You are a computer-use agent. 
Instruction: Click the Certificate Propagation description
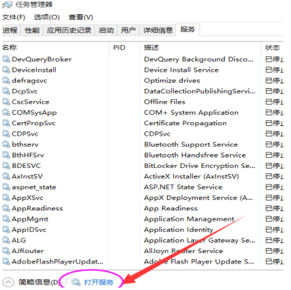(185, 123)
